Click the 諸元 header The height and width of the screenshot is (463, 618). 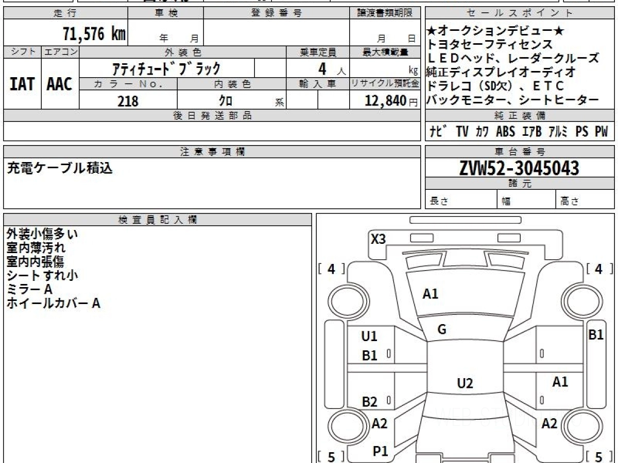pyautogui.click(x=520, y=184)
